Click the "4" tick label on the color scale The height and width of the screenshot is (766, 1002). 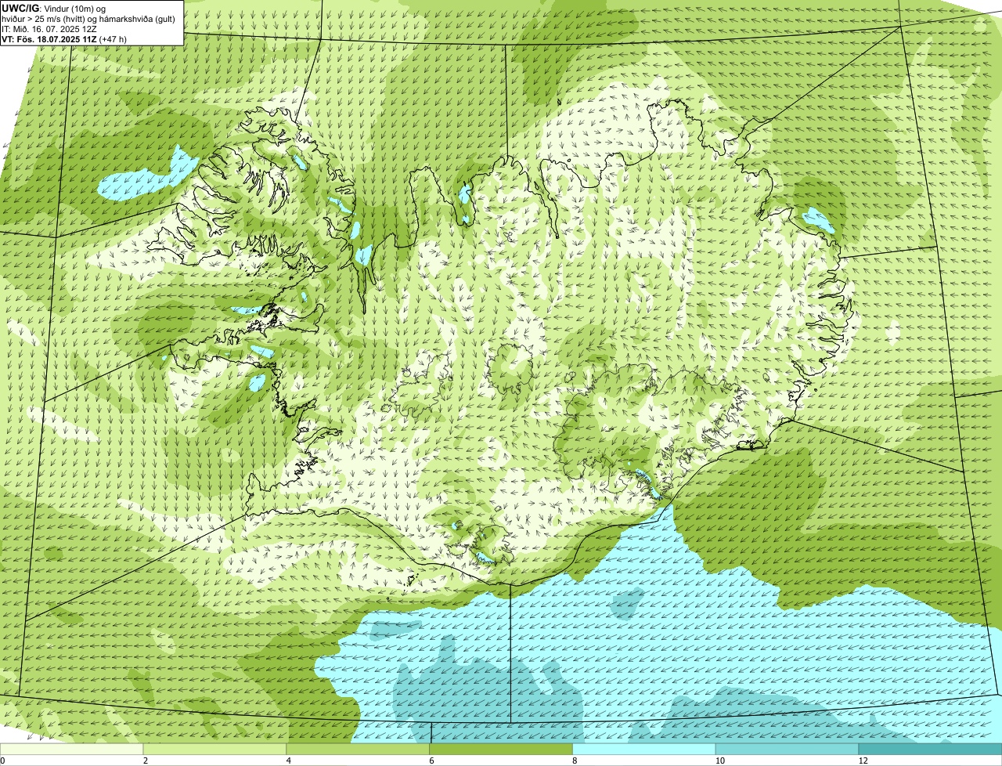(287, 761)
